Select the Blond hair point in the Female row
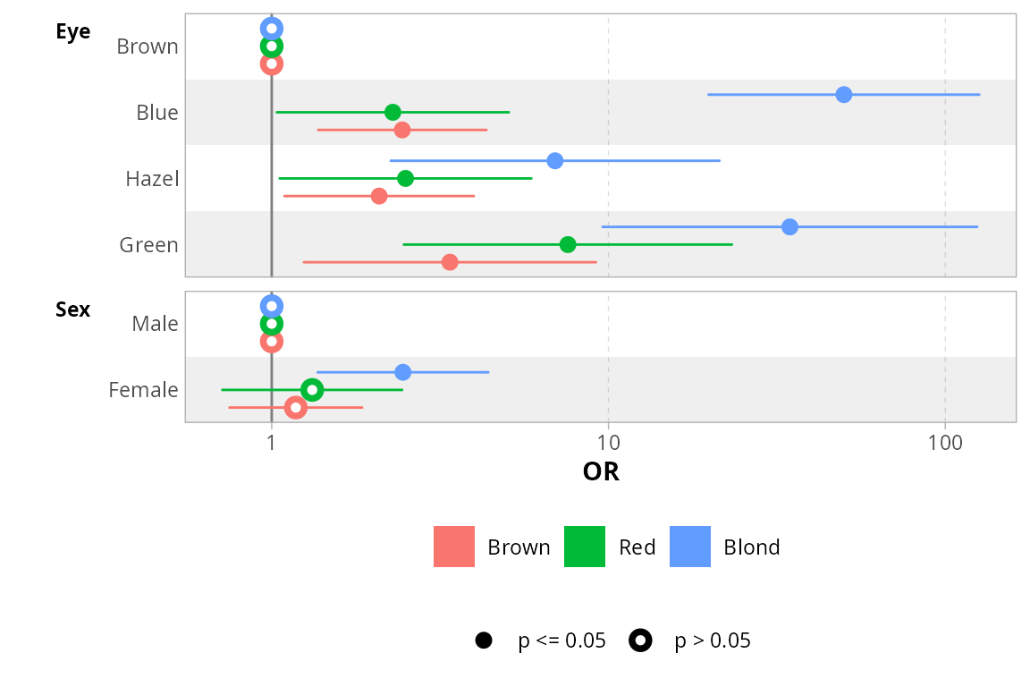Viewport: 1030px width, 687px height. 403,372
